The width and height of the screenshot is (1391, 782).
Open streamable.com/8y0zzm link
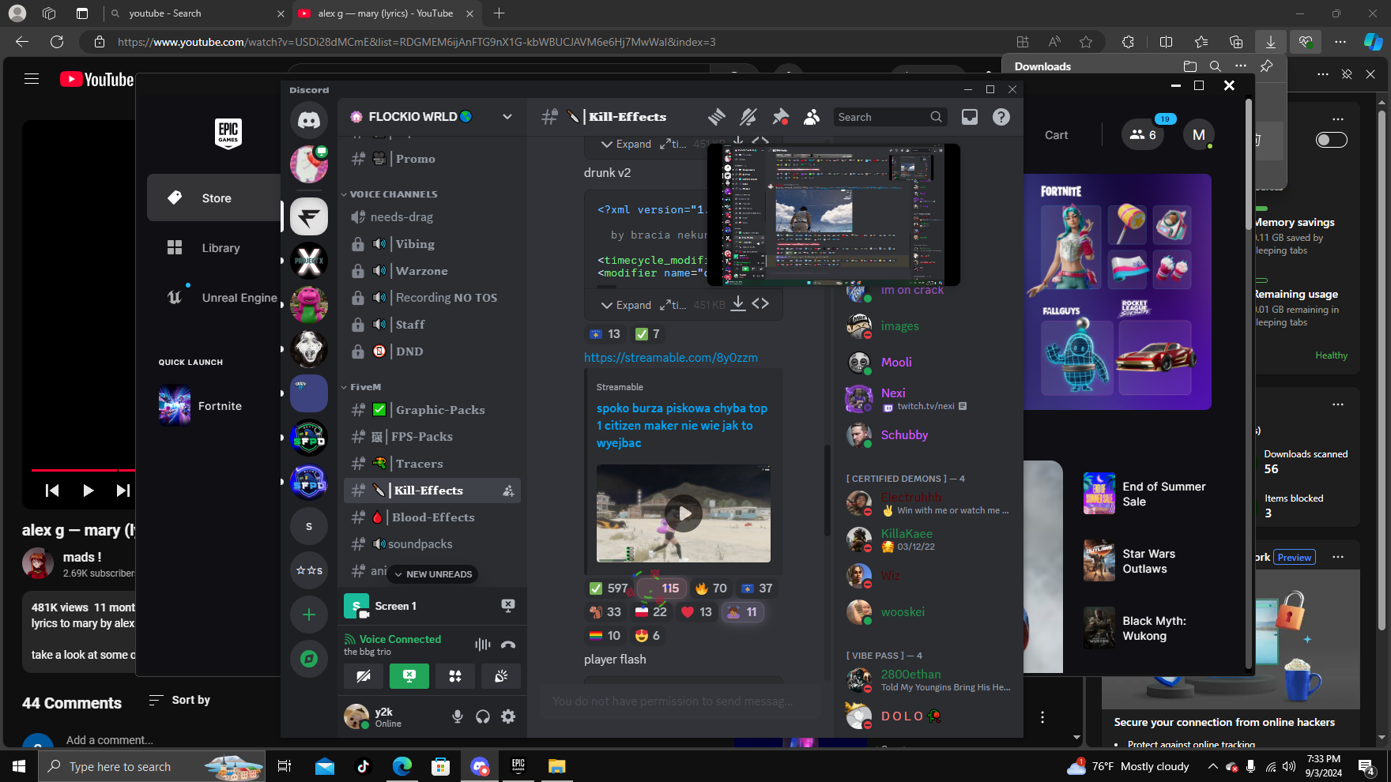(x=671, y=358)
